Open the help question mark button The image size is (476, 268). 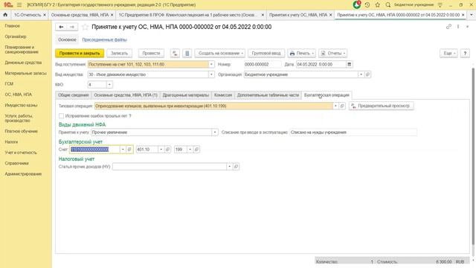click(x=465, y=53)
